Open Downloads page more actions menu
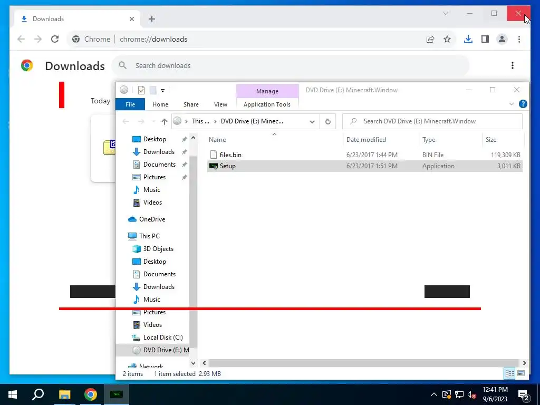This screenshot has height=405, width=540. [513, 65]
